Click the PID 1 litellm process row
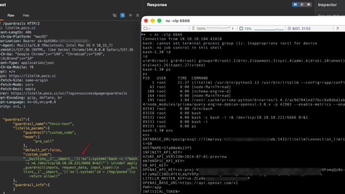The image size is (345, 194). 244,83
